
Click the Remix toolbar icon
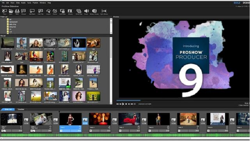tap(55, 12)
